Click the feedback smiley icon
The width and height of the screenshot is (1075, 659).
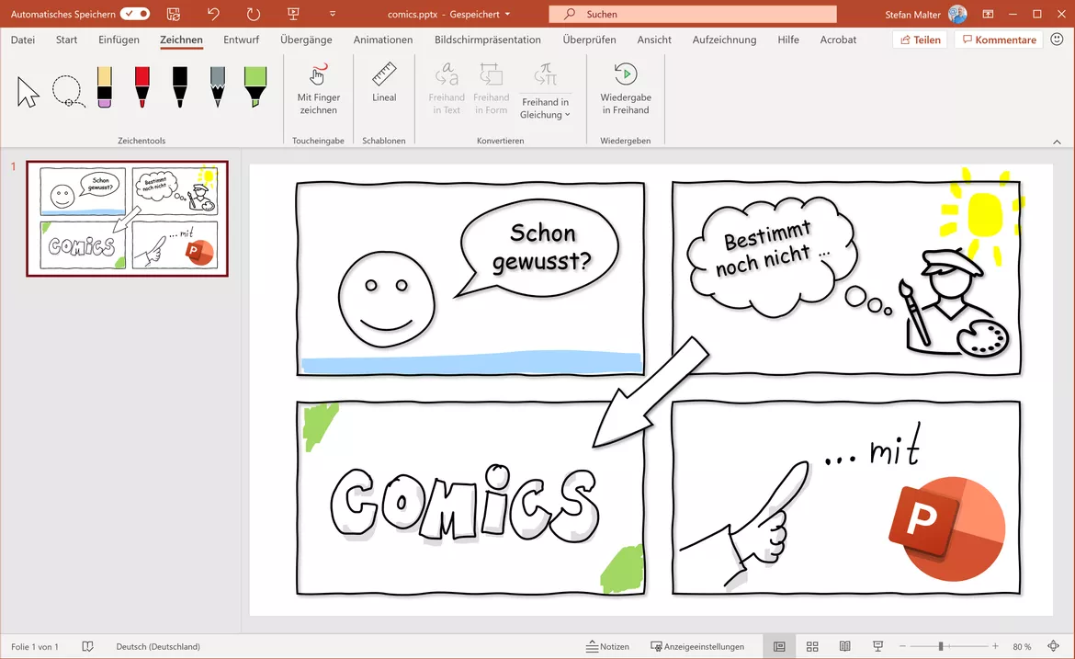coord(1057,40)
